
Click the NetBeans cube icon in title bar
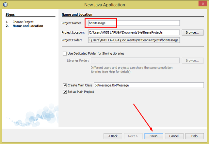tap(5, 5)
